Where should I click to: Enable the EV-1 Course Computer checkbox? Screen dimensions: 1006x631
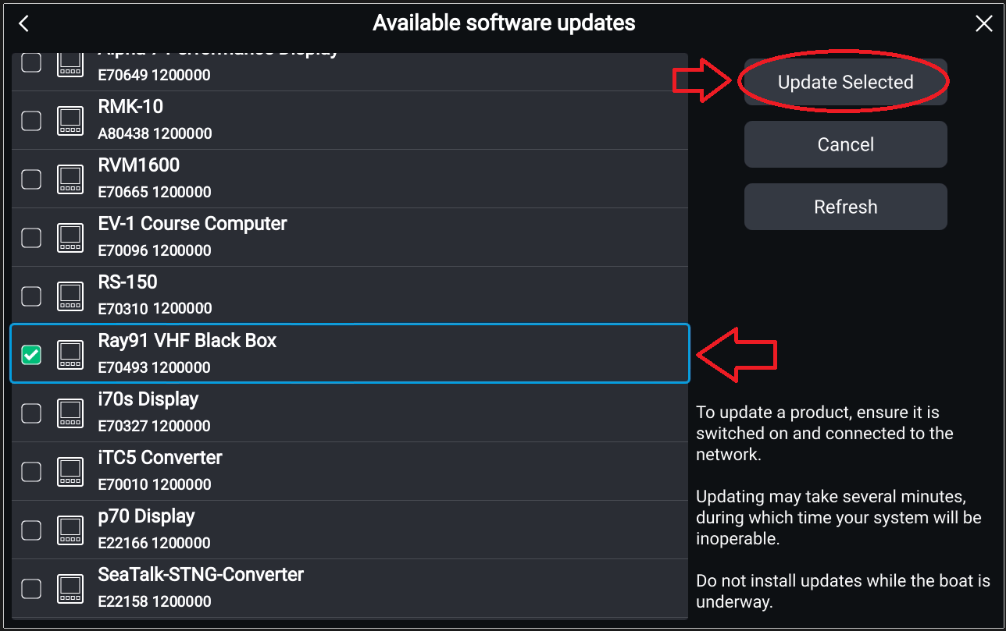[31, 238]
